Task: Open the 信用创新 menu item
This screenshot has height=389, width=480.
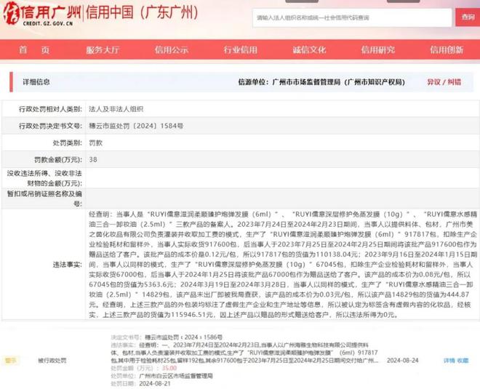Action: pyautogui.click(x=447, y=49)
